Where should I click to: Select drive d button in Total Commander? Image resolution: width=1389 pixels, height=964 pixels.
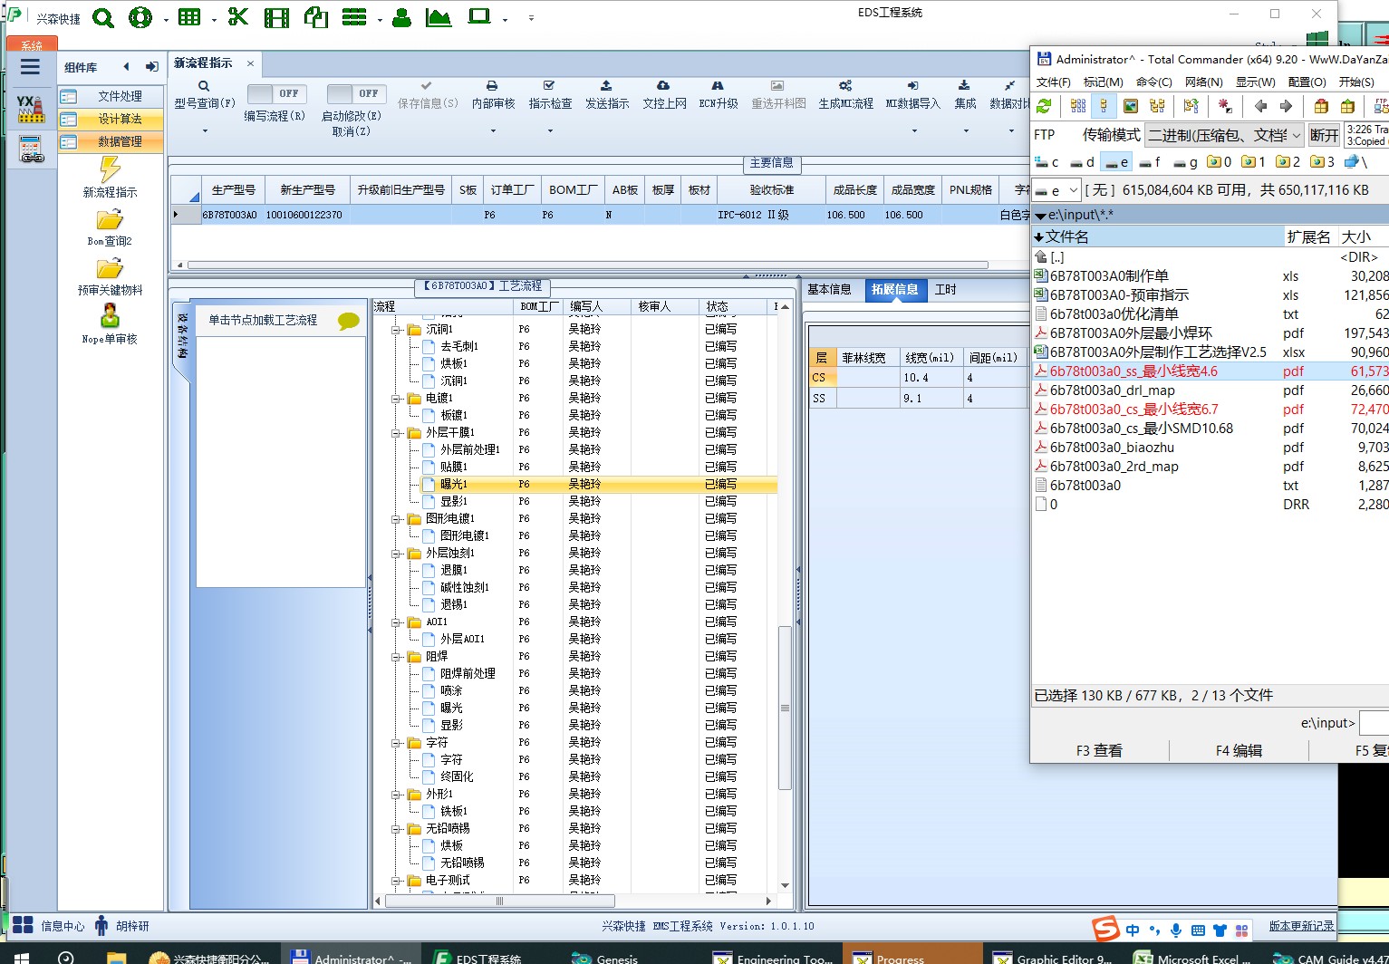tap(1082, 162)
